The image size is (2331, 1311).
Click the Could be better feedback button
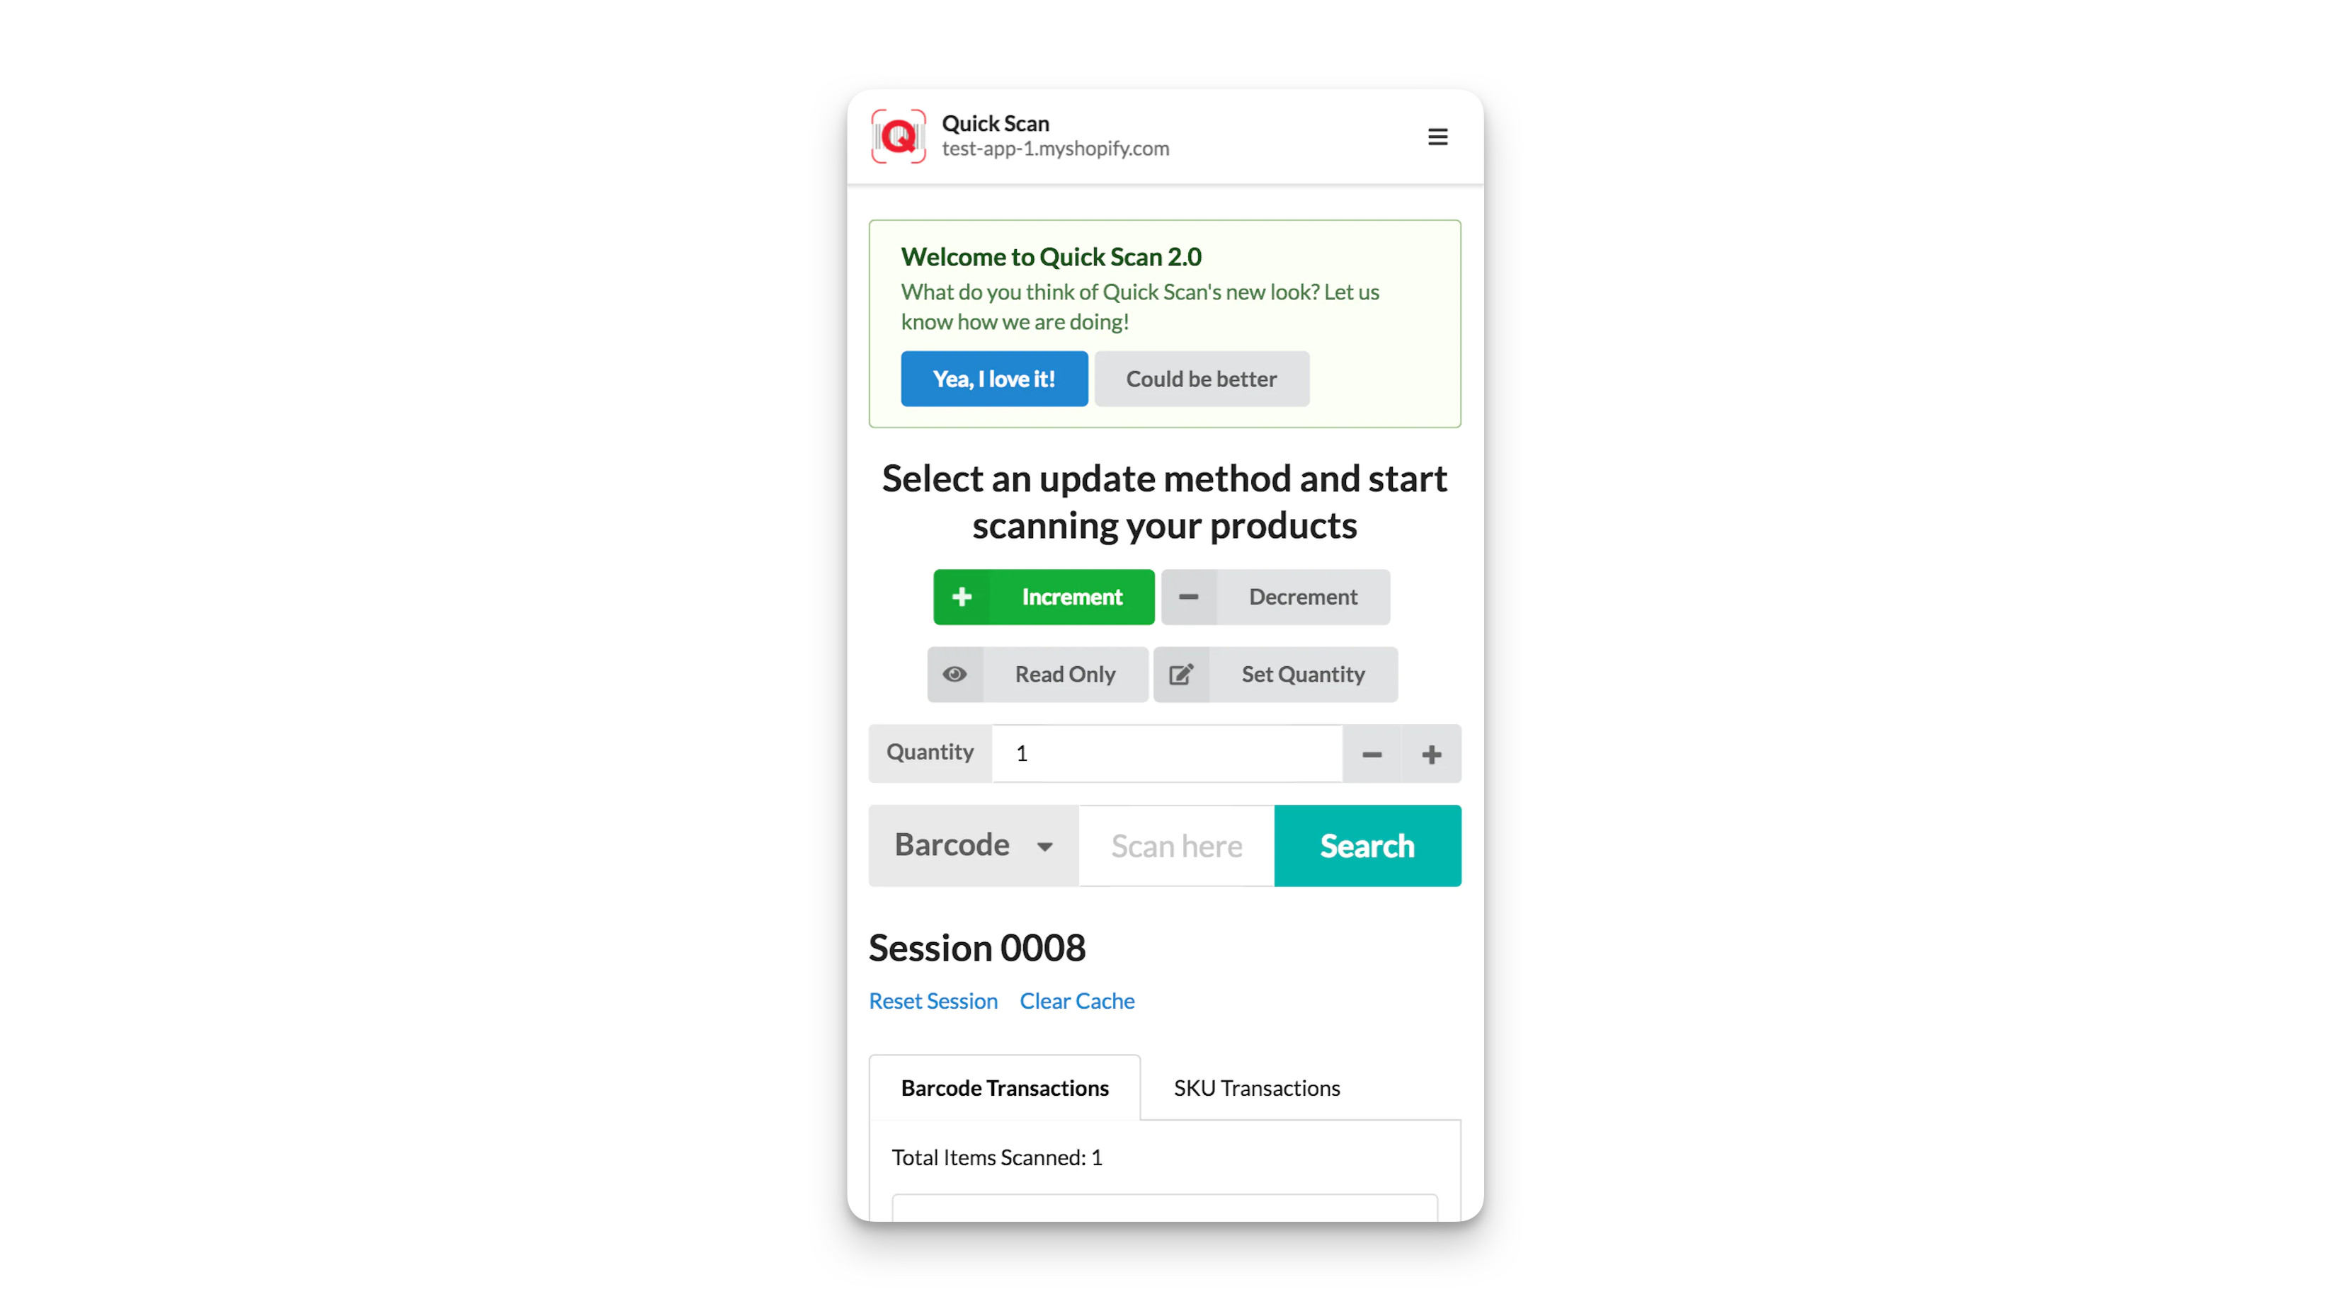1201,378
